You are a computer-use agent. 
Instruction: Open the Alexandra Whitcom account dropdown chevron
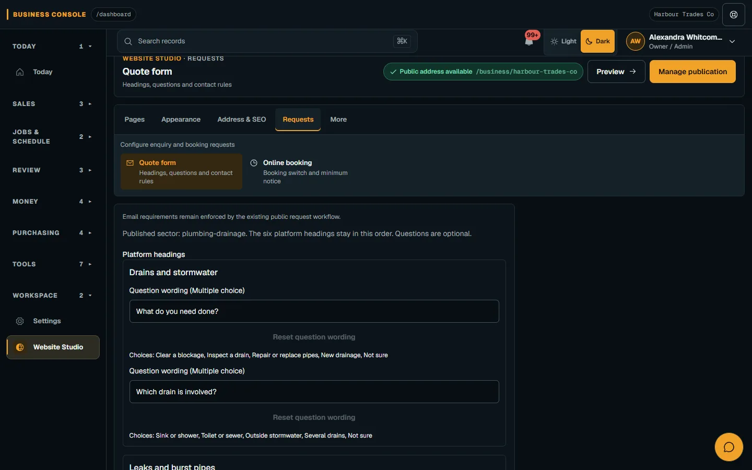[732, 41]
